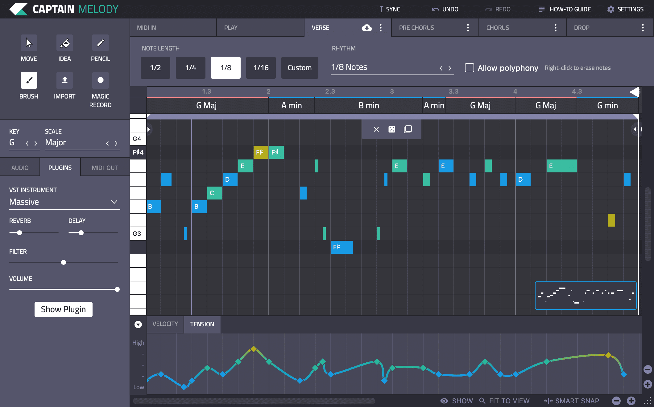Click the duplicate icon in popup toolbar
654x407 pixels.
point(408,129)
